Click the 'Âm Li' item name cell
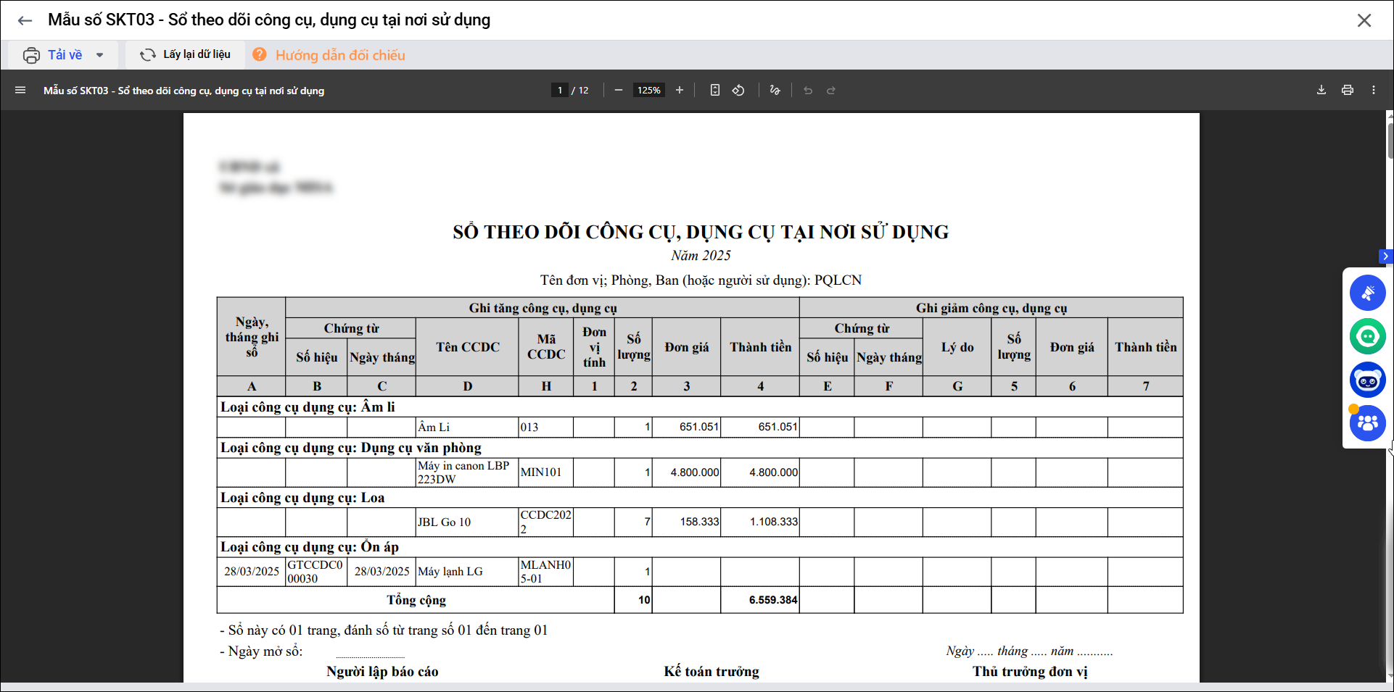This screenshot has width=1394, height=692. pyautogui.click(x=467, y=427)
